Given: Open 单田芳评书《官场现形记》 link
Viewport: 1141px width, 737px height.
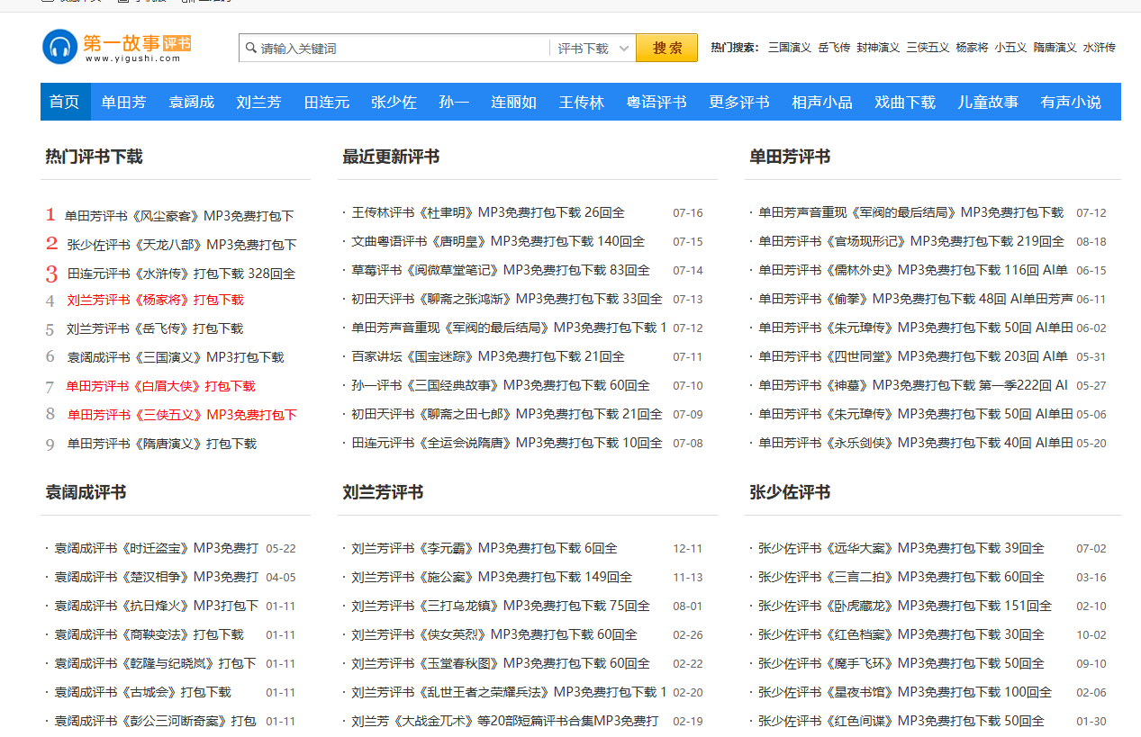Looking at the screenshot, I should (911, 241).
